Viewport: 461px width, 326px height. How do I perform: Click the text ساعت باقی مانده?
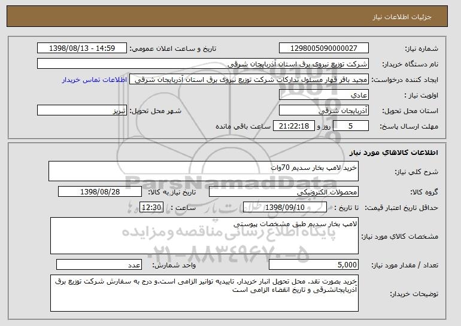[243, 127]
